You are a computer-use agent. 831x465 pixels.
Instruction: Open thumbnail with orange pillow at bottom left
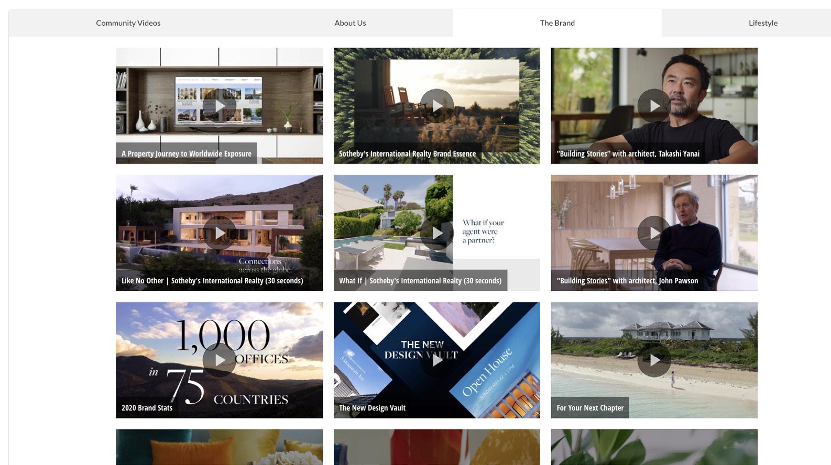pyautogui.click(x=219, y=447)
